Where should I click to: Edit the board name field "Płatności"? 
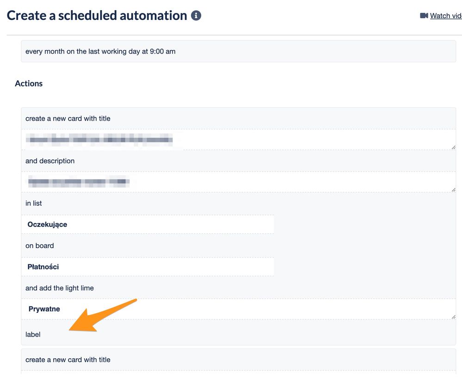click(148, 267)
